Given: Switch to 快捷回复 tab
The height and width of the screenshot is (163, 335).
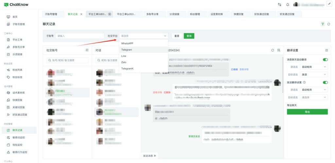Looking at the screenshot, I should click(x=240, y=14).
